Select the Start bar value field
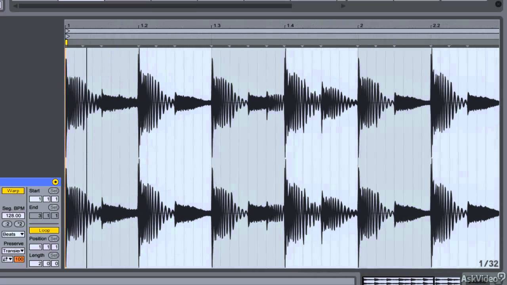The width and height of the screenshot is (507, 285). (36, 199)
